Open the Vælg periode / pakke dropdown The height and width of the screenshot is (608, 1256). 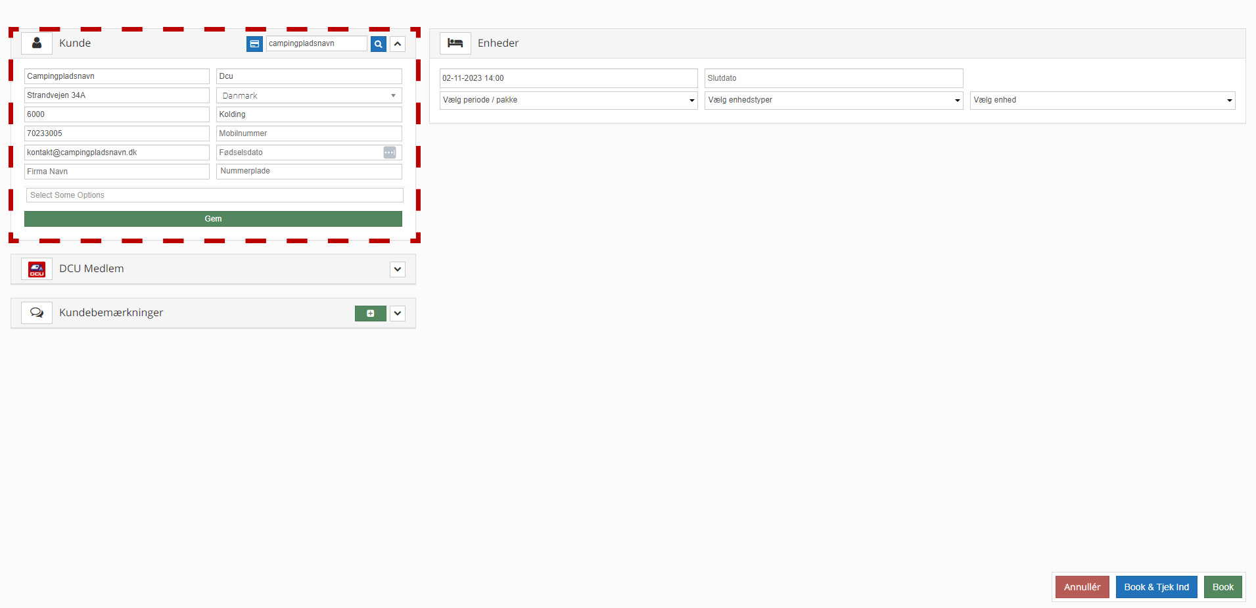coord(568,101)
